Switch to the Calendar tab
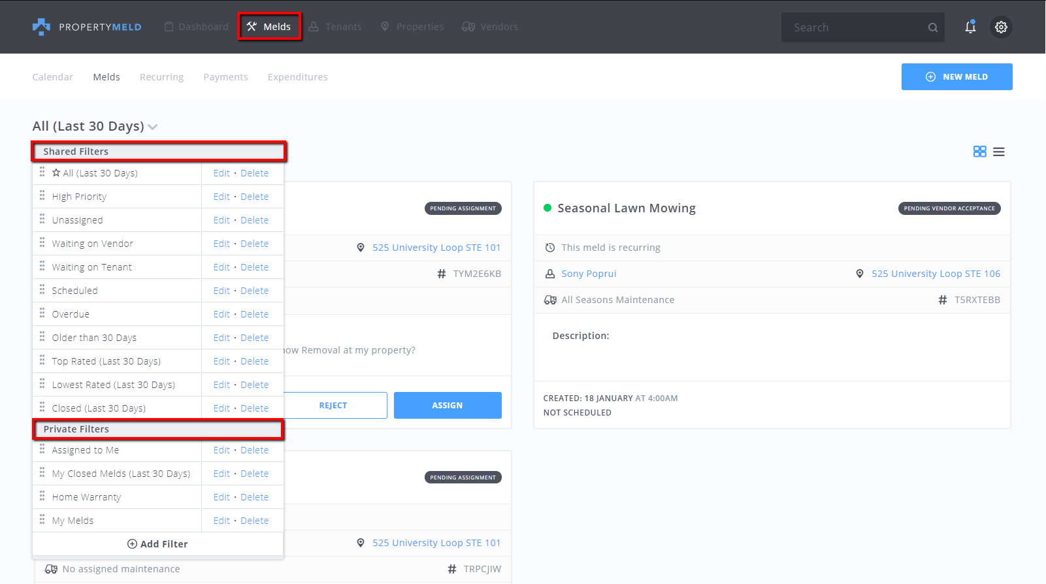 [x=53, y=77]
